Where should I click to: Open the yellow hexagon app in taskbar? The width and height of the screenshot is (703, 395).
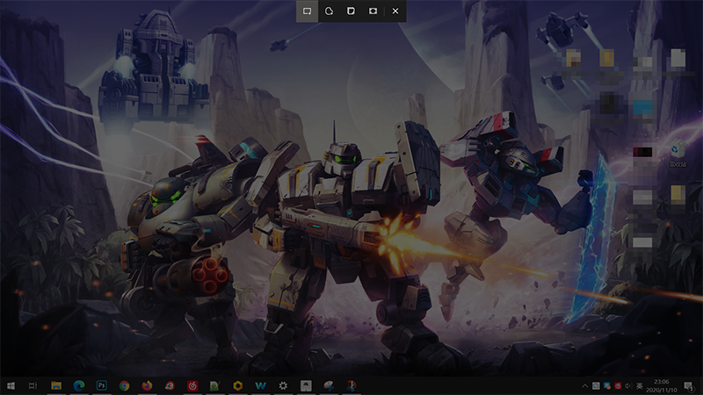(x=237, y=385)
